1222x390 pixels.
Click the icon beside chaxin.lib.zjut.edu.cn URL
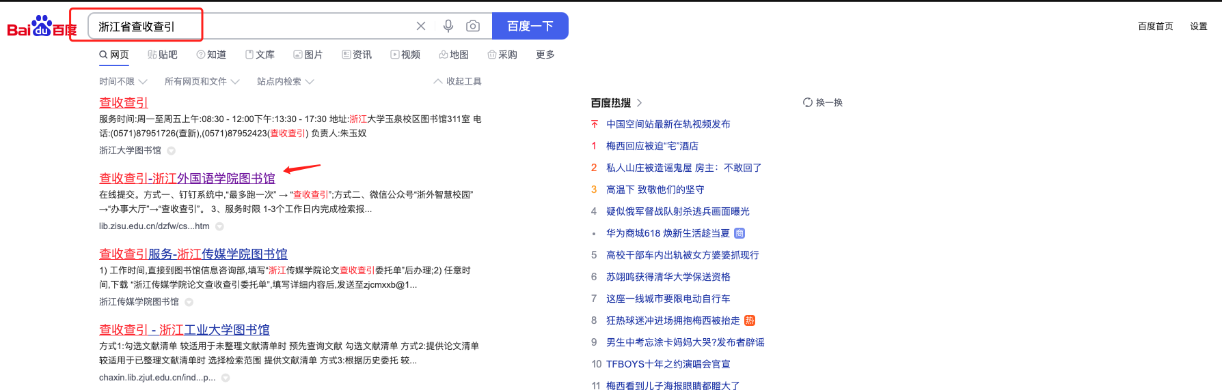(226, 378)
